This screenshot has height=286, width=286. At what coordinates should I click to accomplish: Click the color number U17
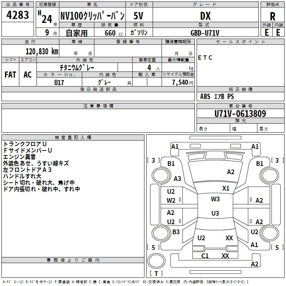pos(59,82)
